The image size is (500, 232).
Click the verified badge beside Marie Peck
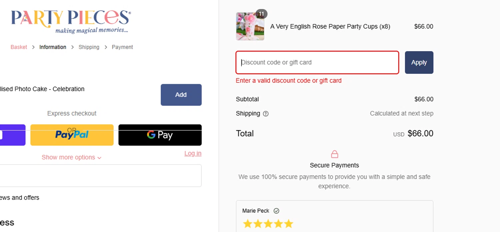276,211
